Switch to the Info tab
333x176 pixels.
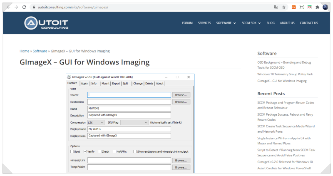pyautogui.click(x=94, y=84)
